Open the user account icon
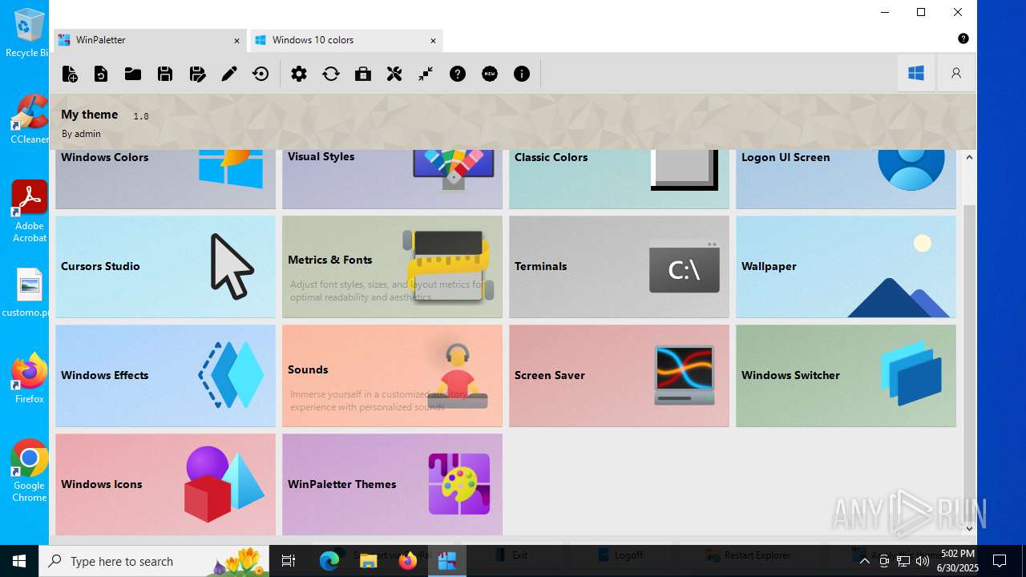 956,73
